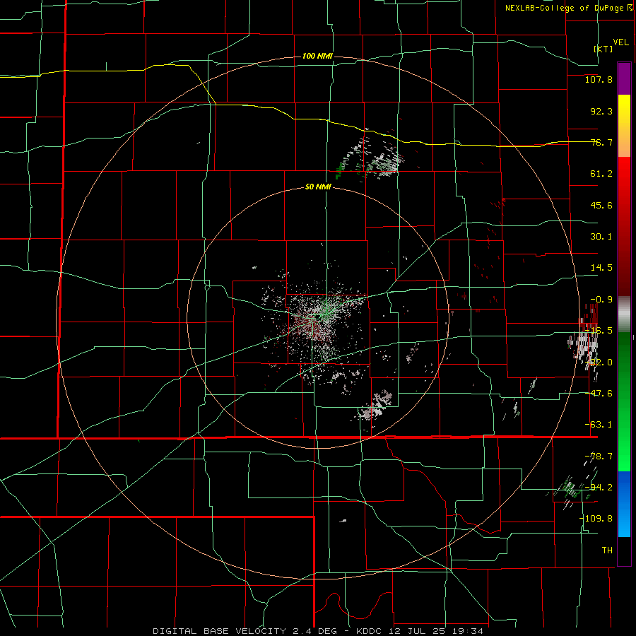Click the echo cluster north near the yellow line
This screenshot has width=636, height=636.
click(368, 156)
